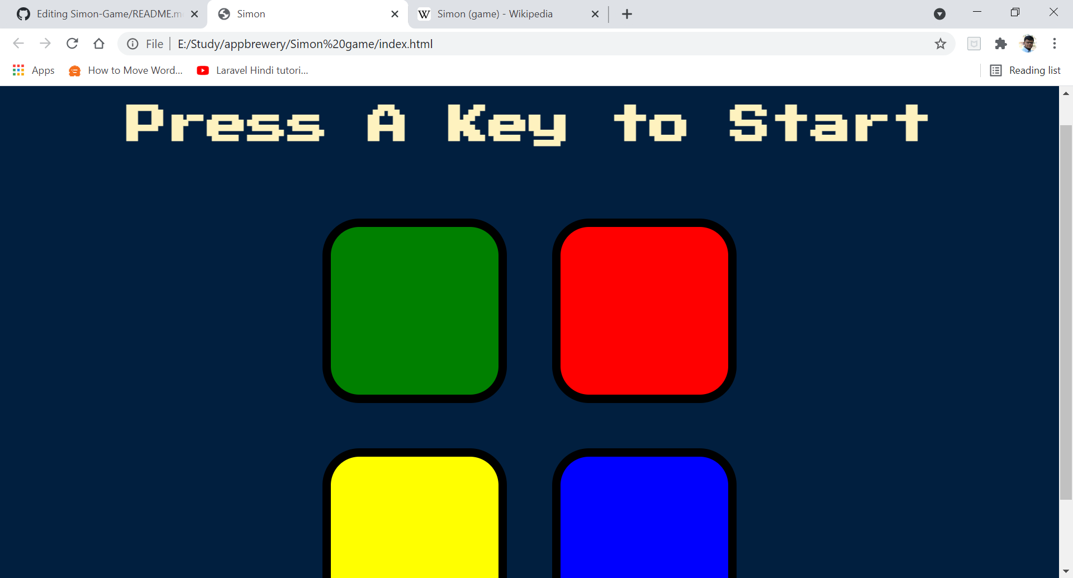Open the Reading list panel
Image resolution: width=1073 pixels, height=578 pixels.
coord(1025,70)
